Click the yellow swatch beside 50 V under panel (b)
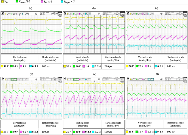This screenshot has width=188, height=135. tap(64, 66)
